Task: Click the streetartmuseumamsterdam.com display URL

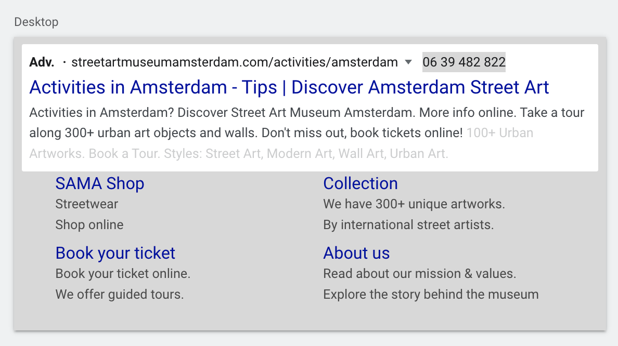Action: coord(234,62)
